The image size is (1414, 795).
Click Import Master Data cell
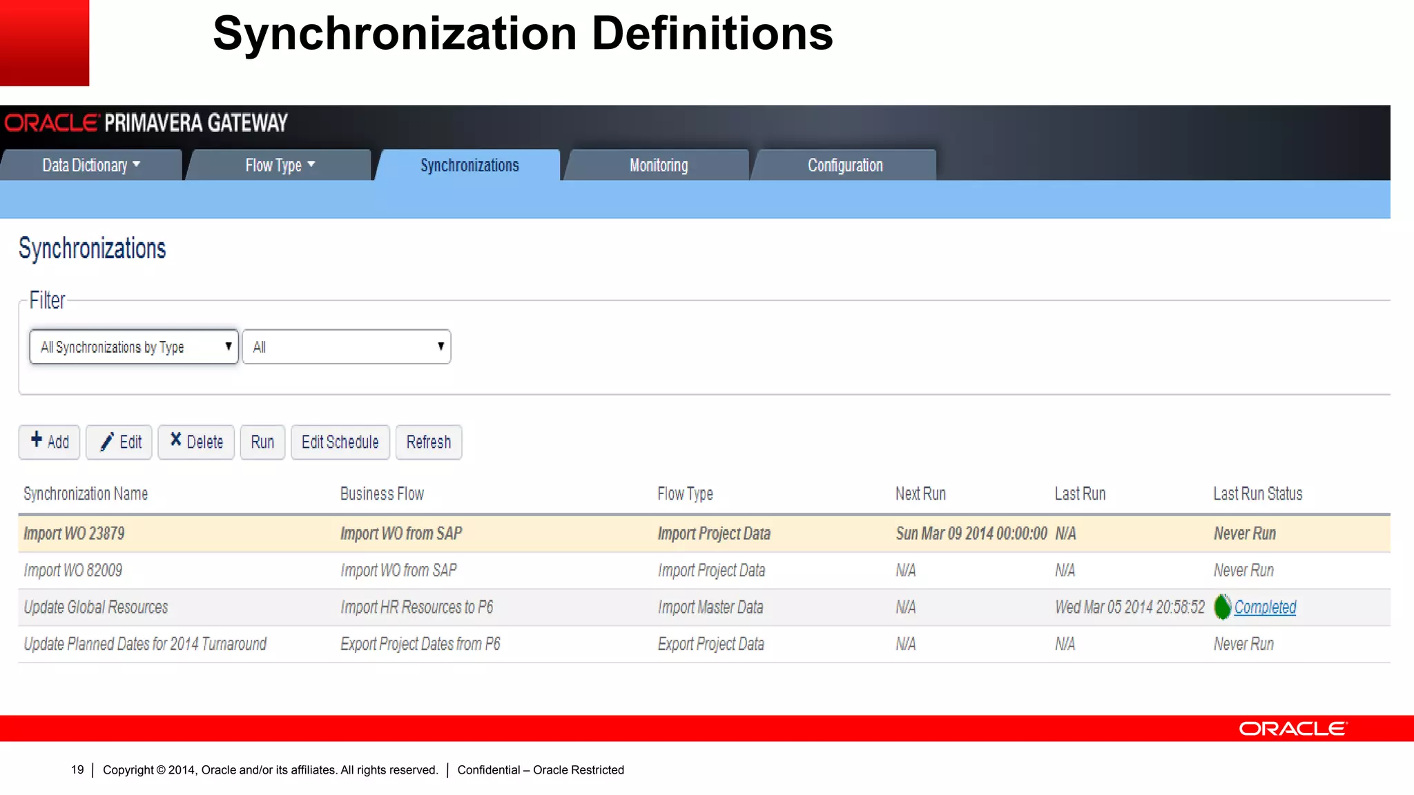(710, 607)
